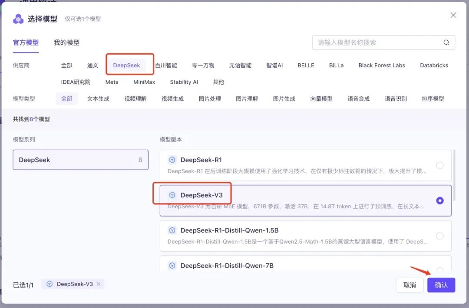Select model type 视频生成

pos(172,98)
